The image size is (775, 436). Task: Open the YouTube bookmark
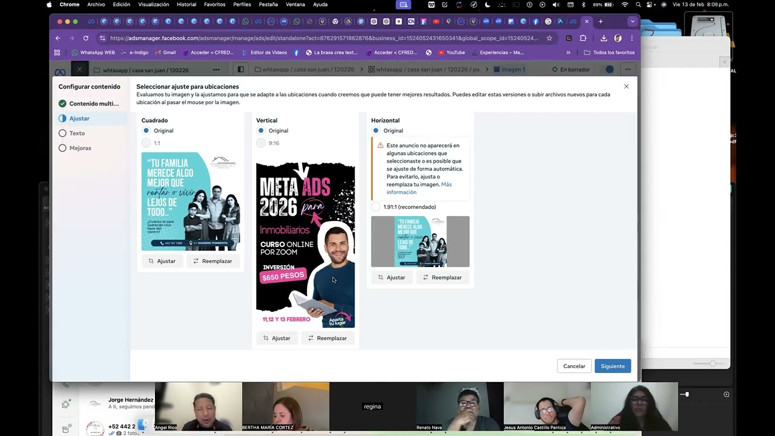452,53
